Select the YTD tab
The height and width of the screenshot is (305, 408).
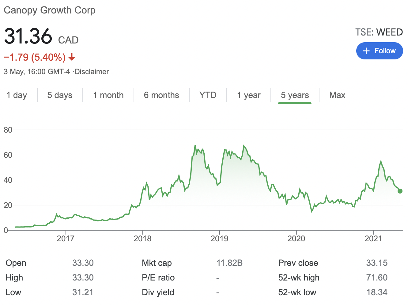208,95
